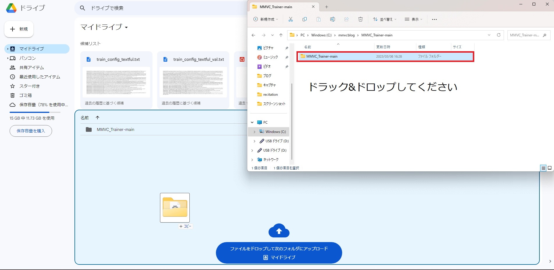This screenshot has height=270, width=554.
Task: Go up one folder with up arrow
Action: [x=281, y=35]
